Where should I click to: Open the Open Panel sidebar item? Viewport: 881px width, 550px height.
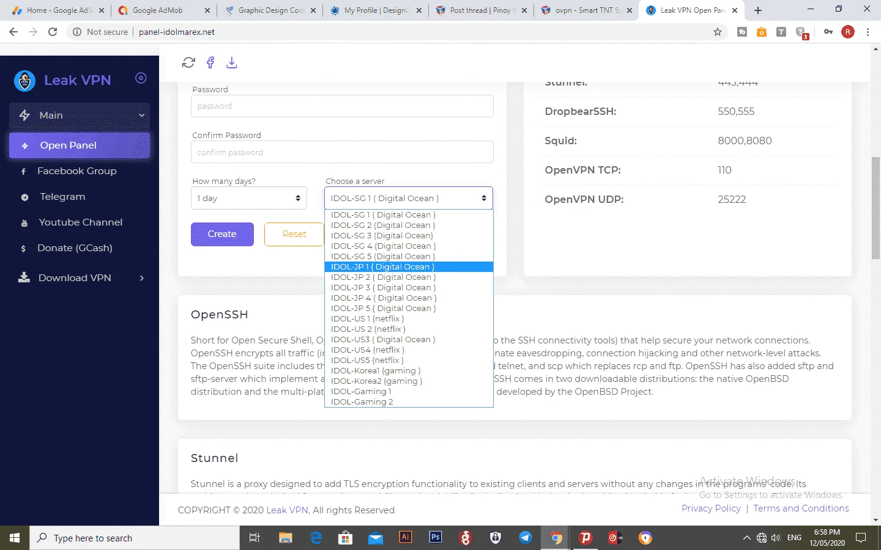point(80,145)
